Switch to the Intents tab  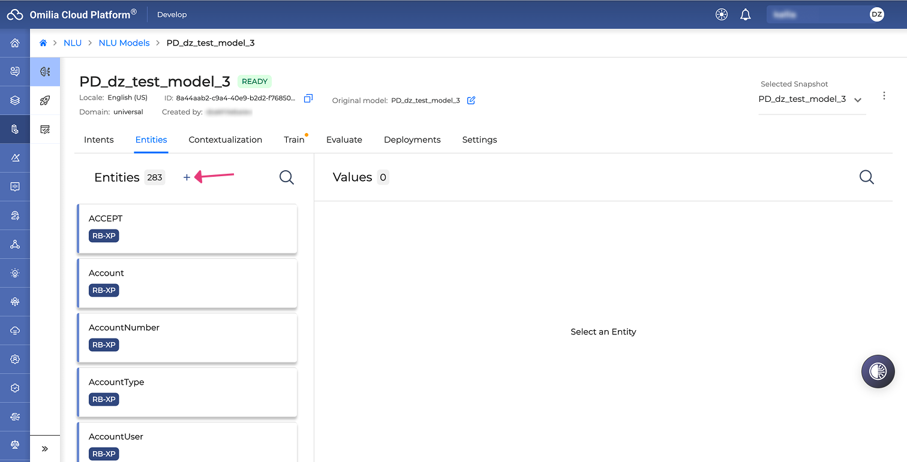point(99,140)
